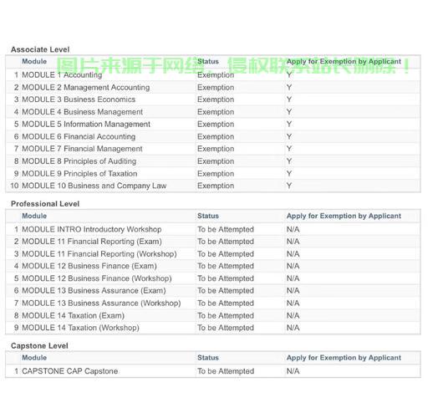
Task: Click 'To be Attempted' for Module 14 Workshop
Action: (x=226, y=328)
